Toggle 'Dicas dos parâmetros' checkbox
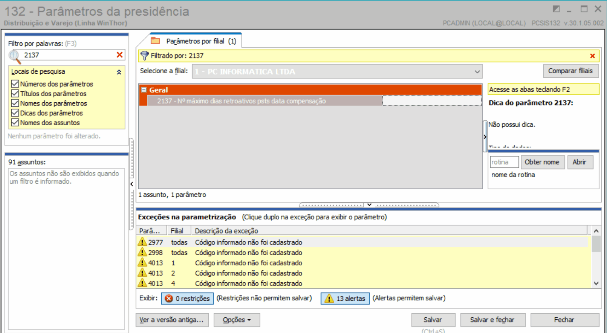 tap(15, 113)
